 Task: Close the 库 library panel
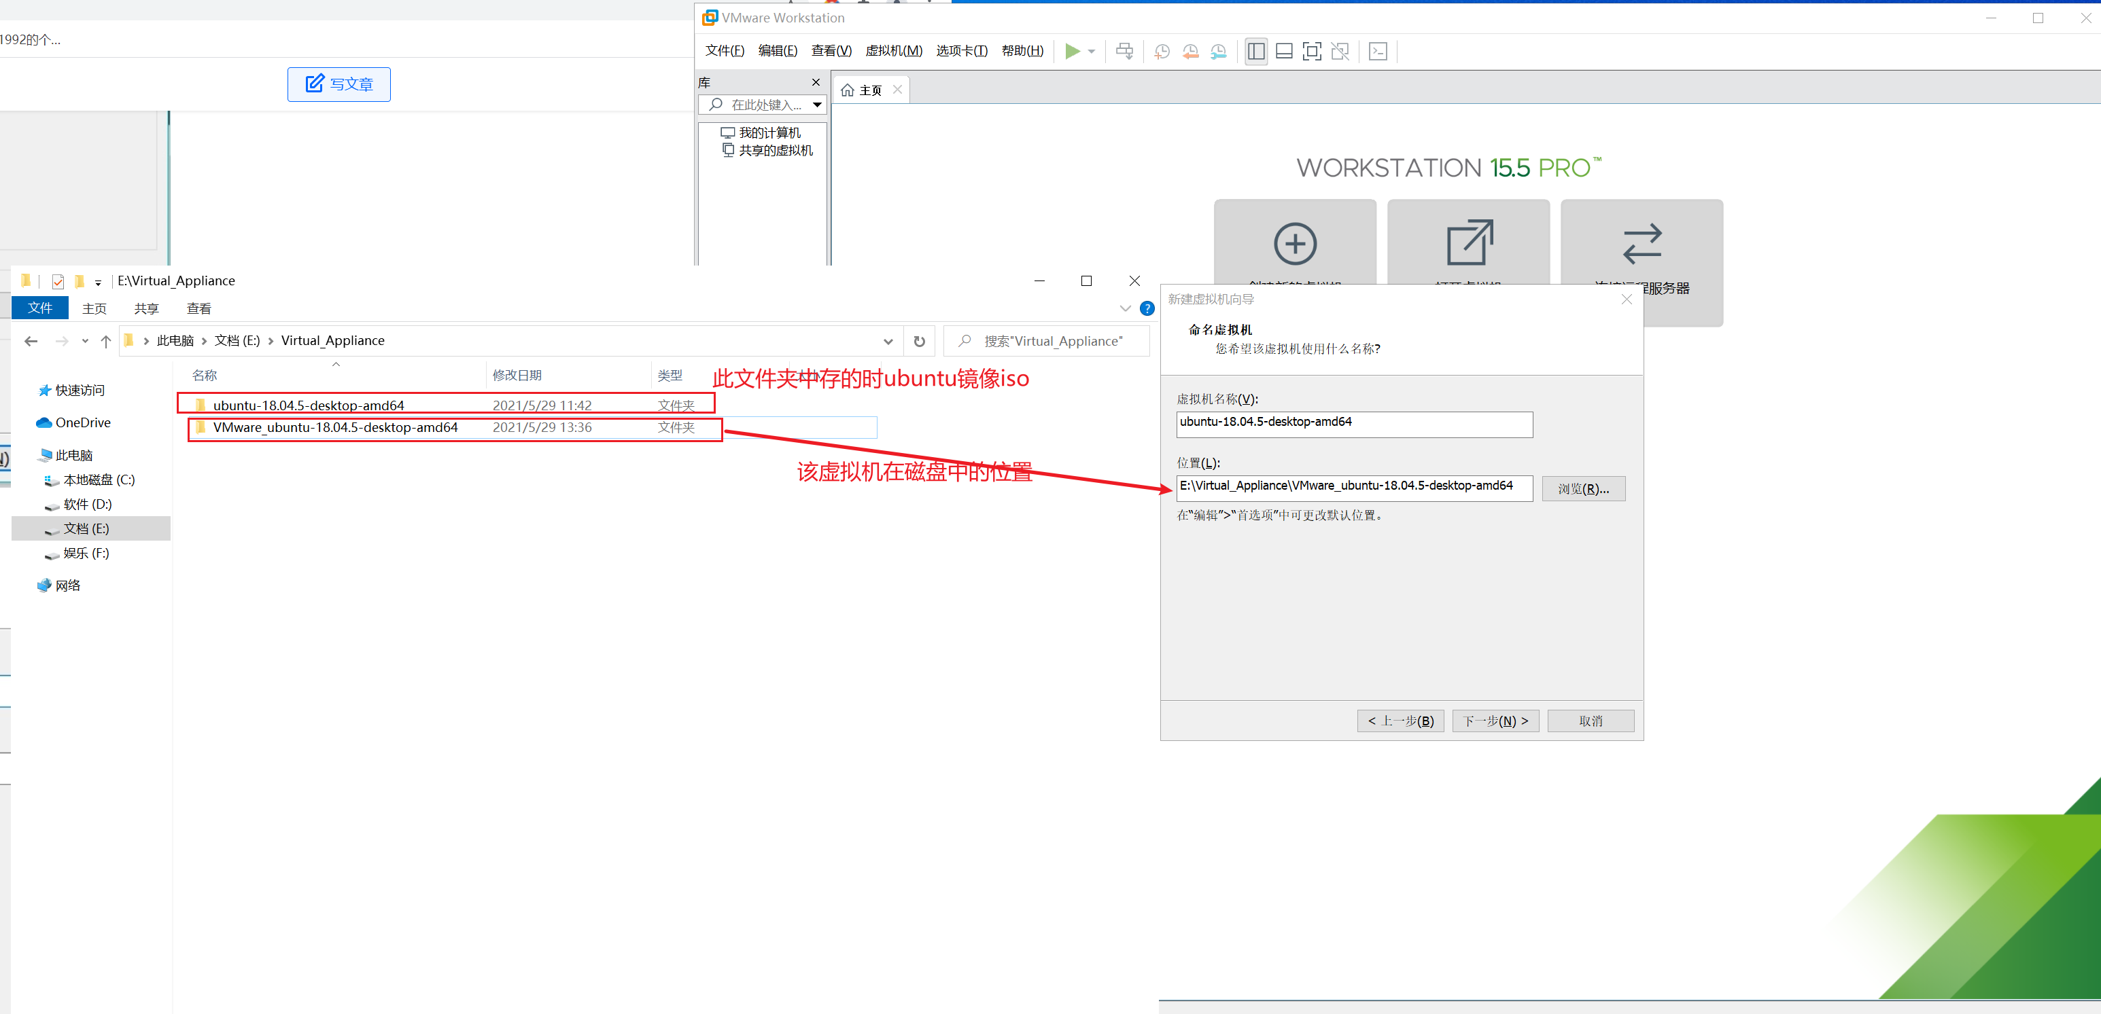coord(816,82)
